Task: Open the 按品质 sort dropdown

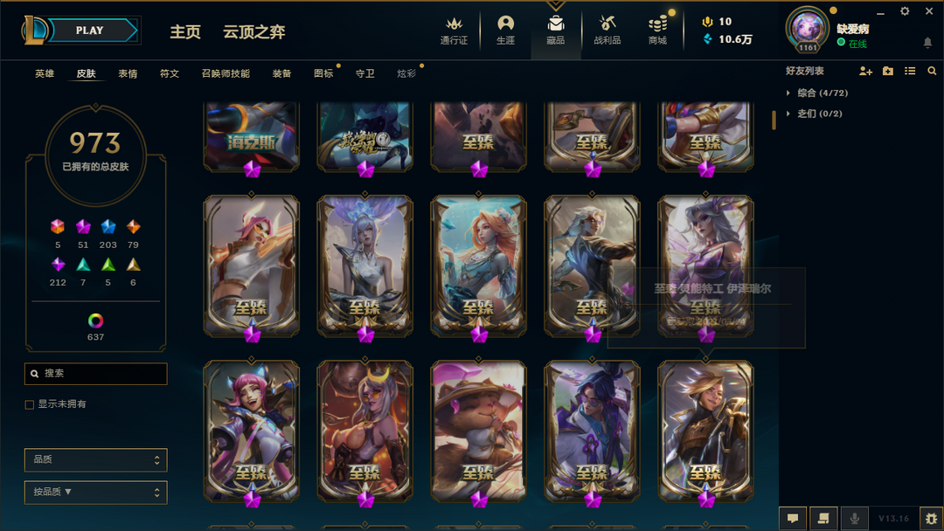Action: click(96, 492)
